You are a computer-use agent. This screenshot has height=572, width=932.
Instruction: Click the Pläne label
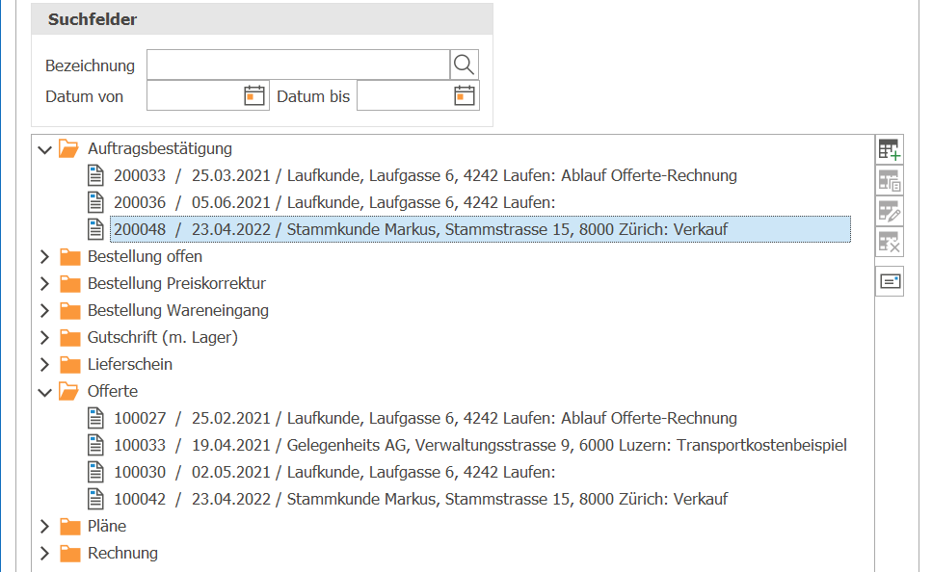107,527
